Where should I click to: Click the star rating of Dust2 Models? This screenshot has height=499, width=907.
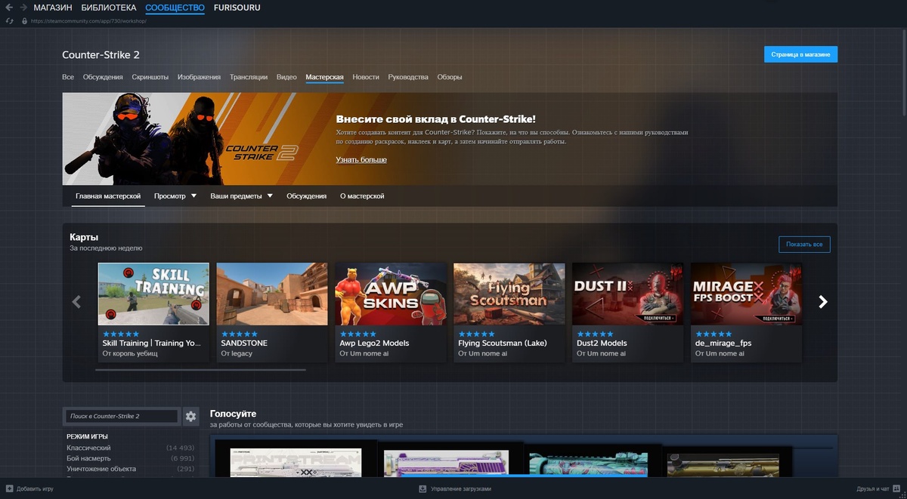click(x=594, y=334)
